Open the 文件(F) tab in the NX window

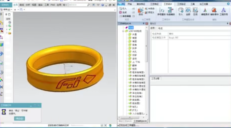pos(6,5)
